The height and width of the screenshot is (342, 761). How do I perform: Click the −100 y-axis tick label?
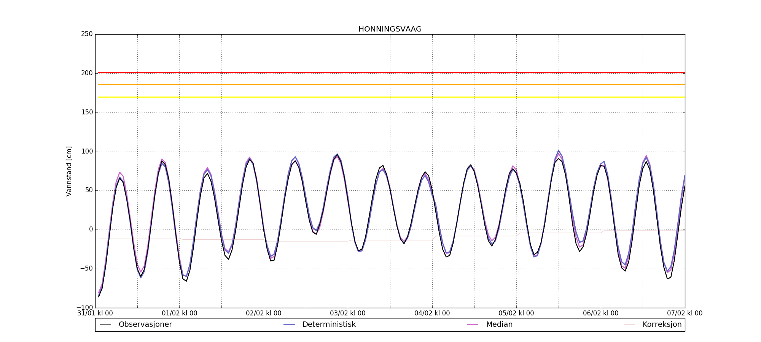pyautogui.click(x=84, y=307)
